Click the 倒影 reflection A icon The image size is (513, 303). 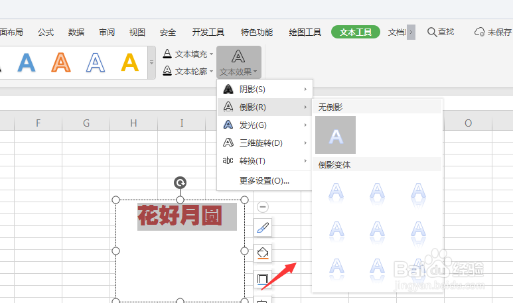tap(228, 107)
